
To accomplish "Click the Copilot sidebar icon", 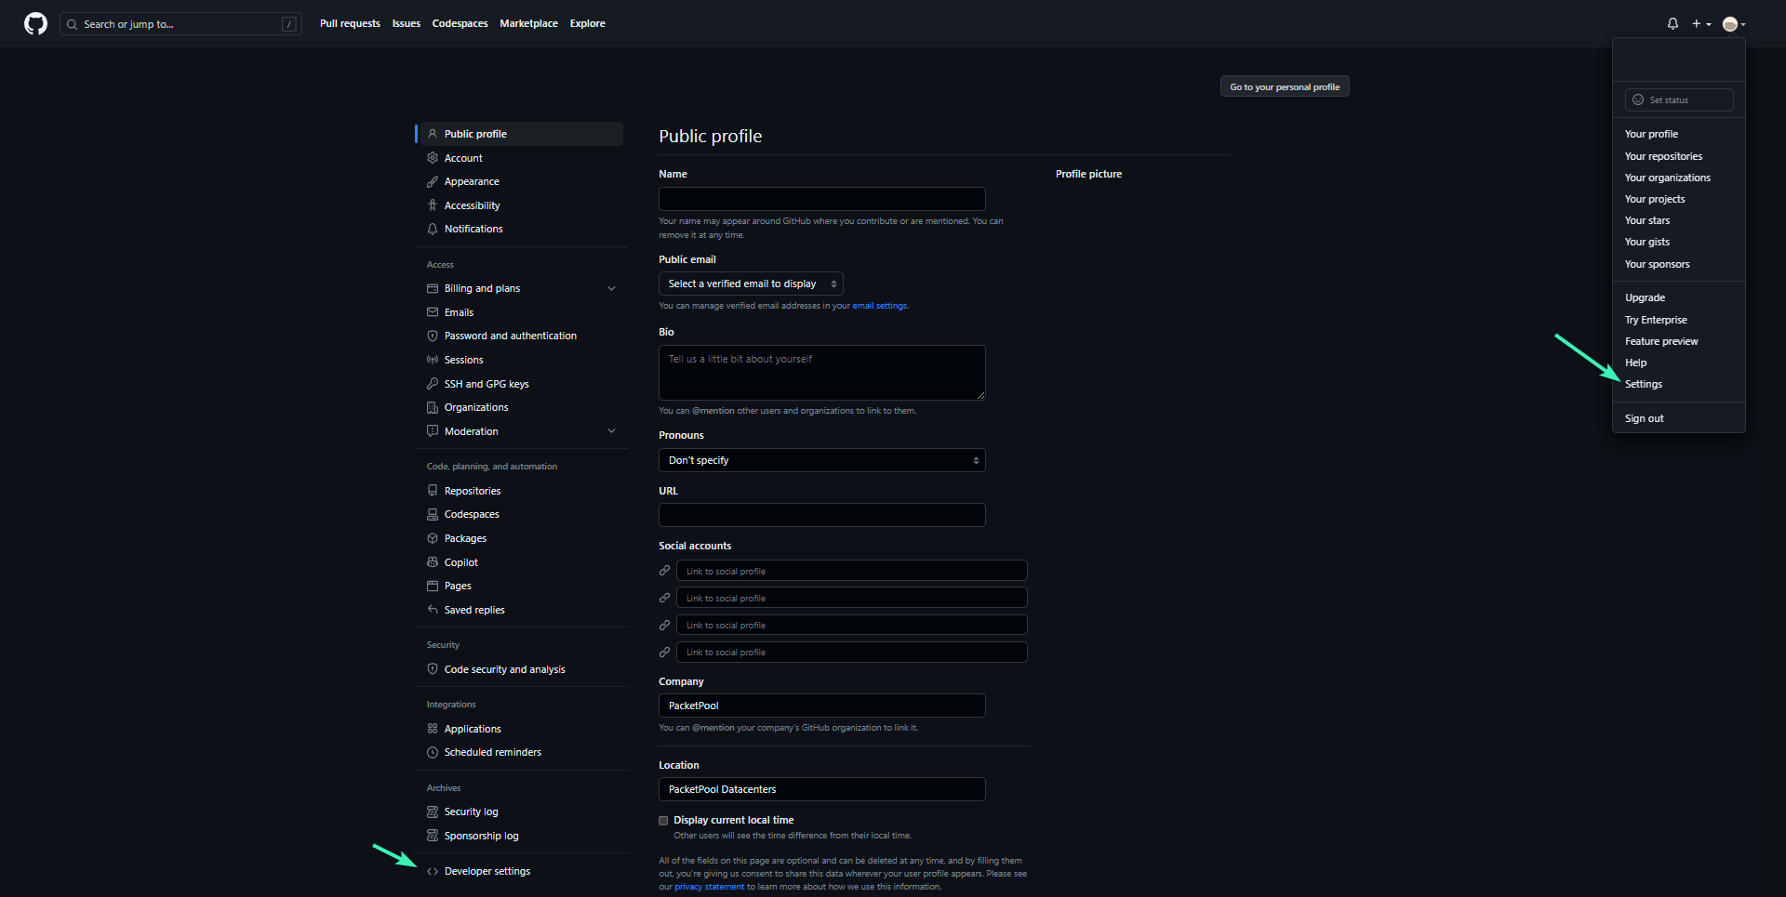I will [433, 561].
